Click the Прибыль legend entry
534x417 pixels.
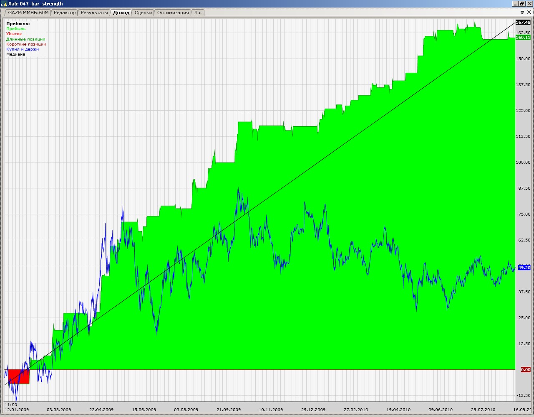(16, 29)
